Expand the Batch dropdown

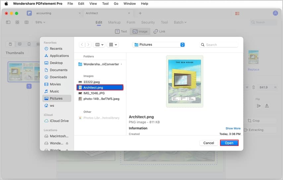[x=180, y=22]
